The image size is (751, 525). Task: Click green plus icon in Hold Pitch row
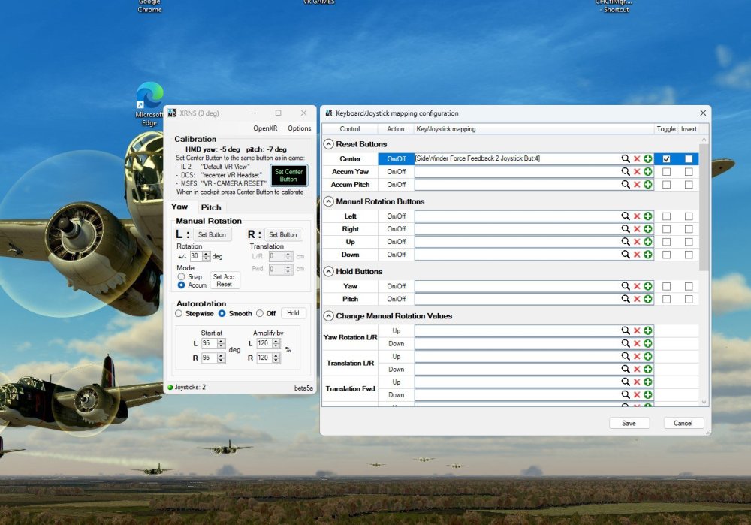pyautogui.click(x=647, y=299)
